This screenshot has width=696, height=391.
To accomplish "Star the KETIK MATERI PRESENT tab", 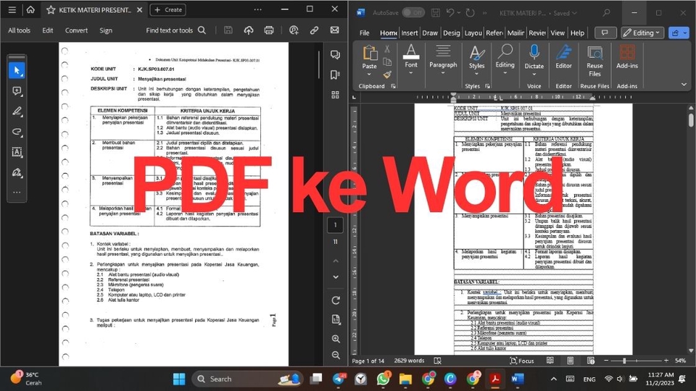I will point(51,9).
